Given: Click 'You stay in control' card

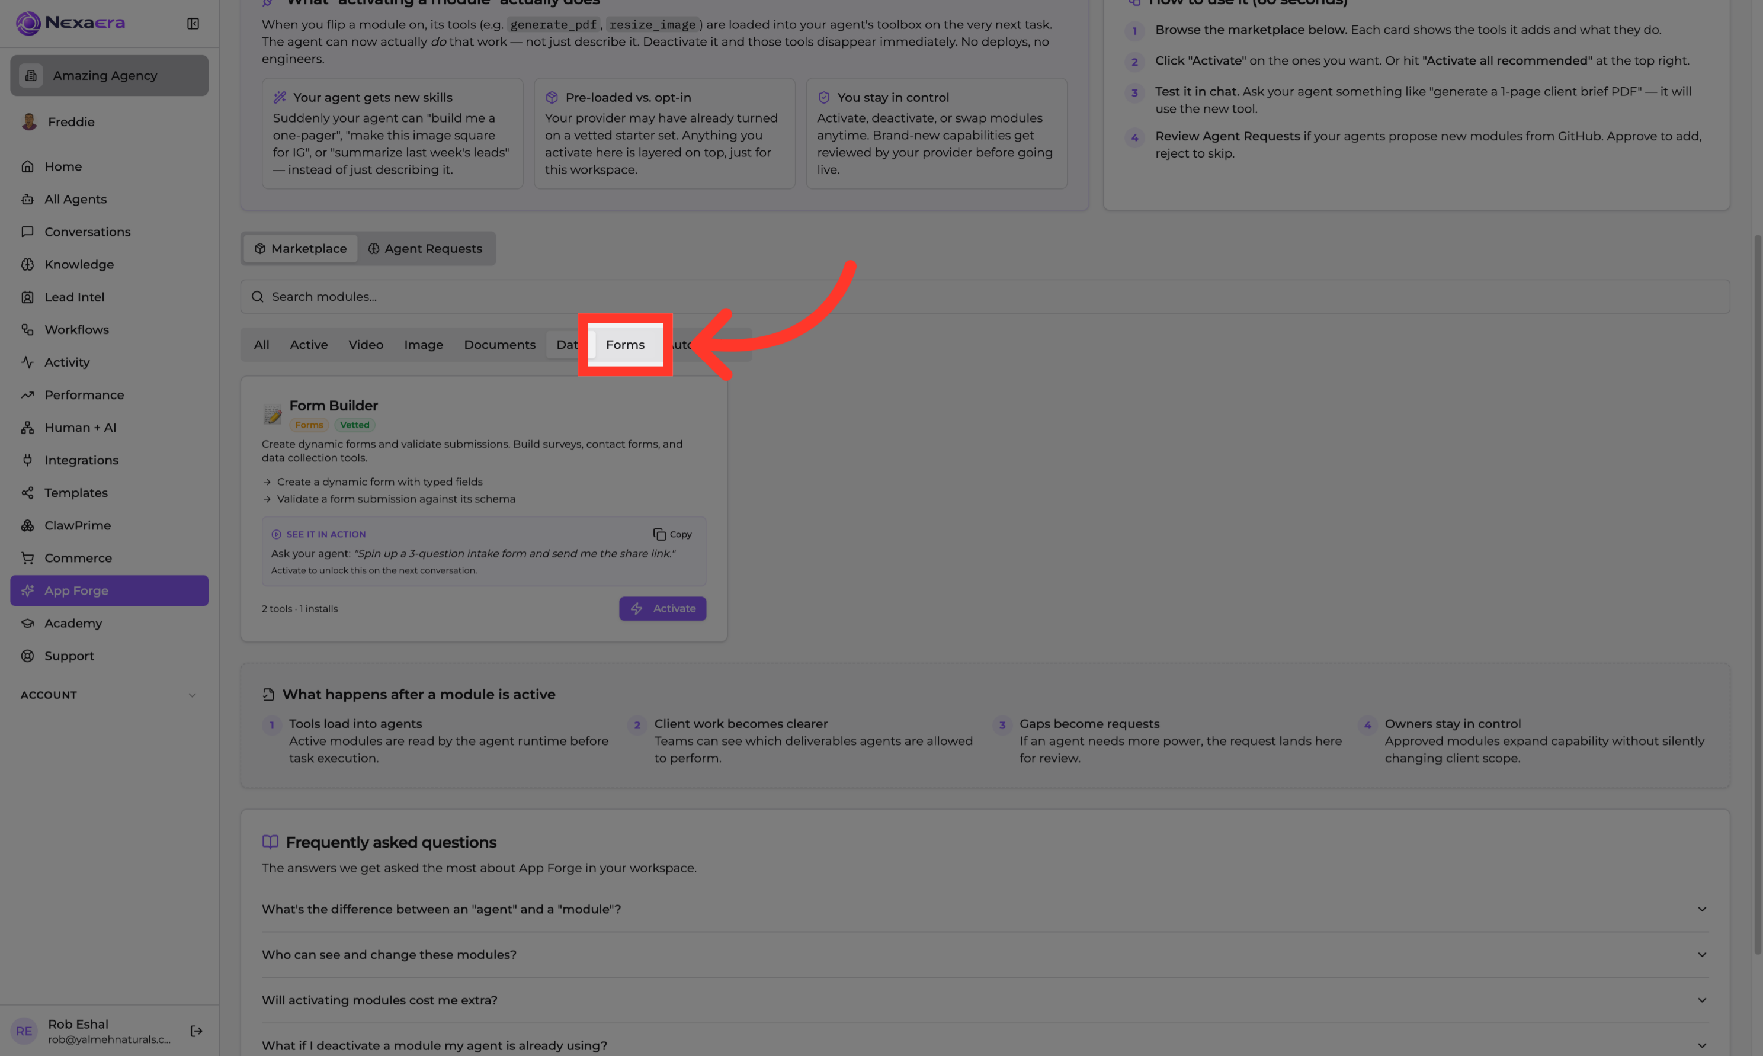Looking at the screenshot, I should tap(937, 134).
